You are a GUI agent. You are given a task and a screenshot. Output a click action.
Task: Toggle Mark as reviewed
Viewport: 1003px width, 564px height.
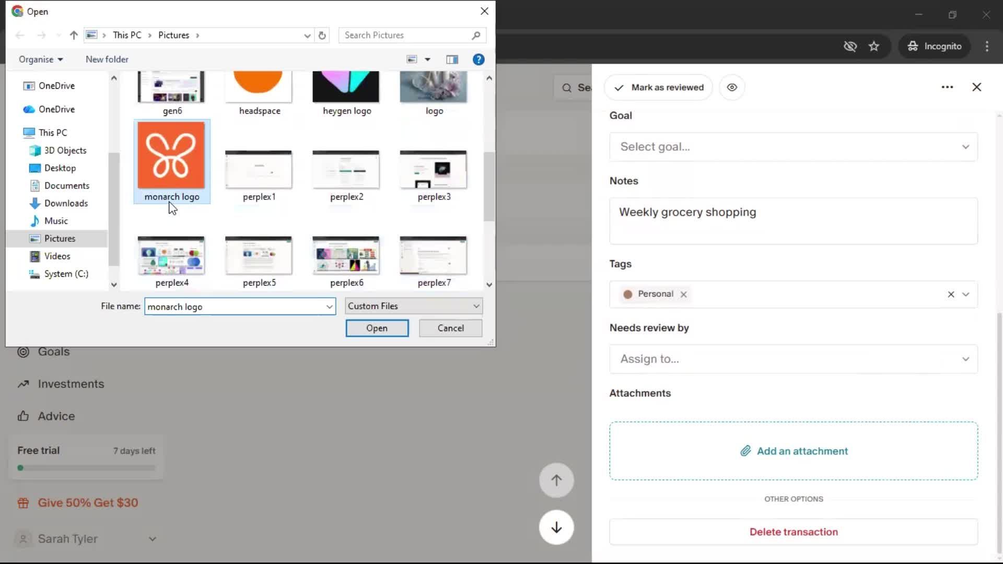click(658, 87)
